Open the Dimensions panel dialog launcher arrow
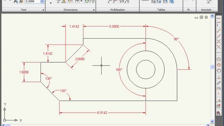This screenshot has width=224, height=126. point(93,10)
